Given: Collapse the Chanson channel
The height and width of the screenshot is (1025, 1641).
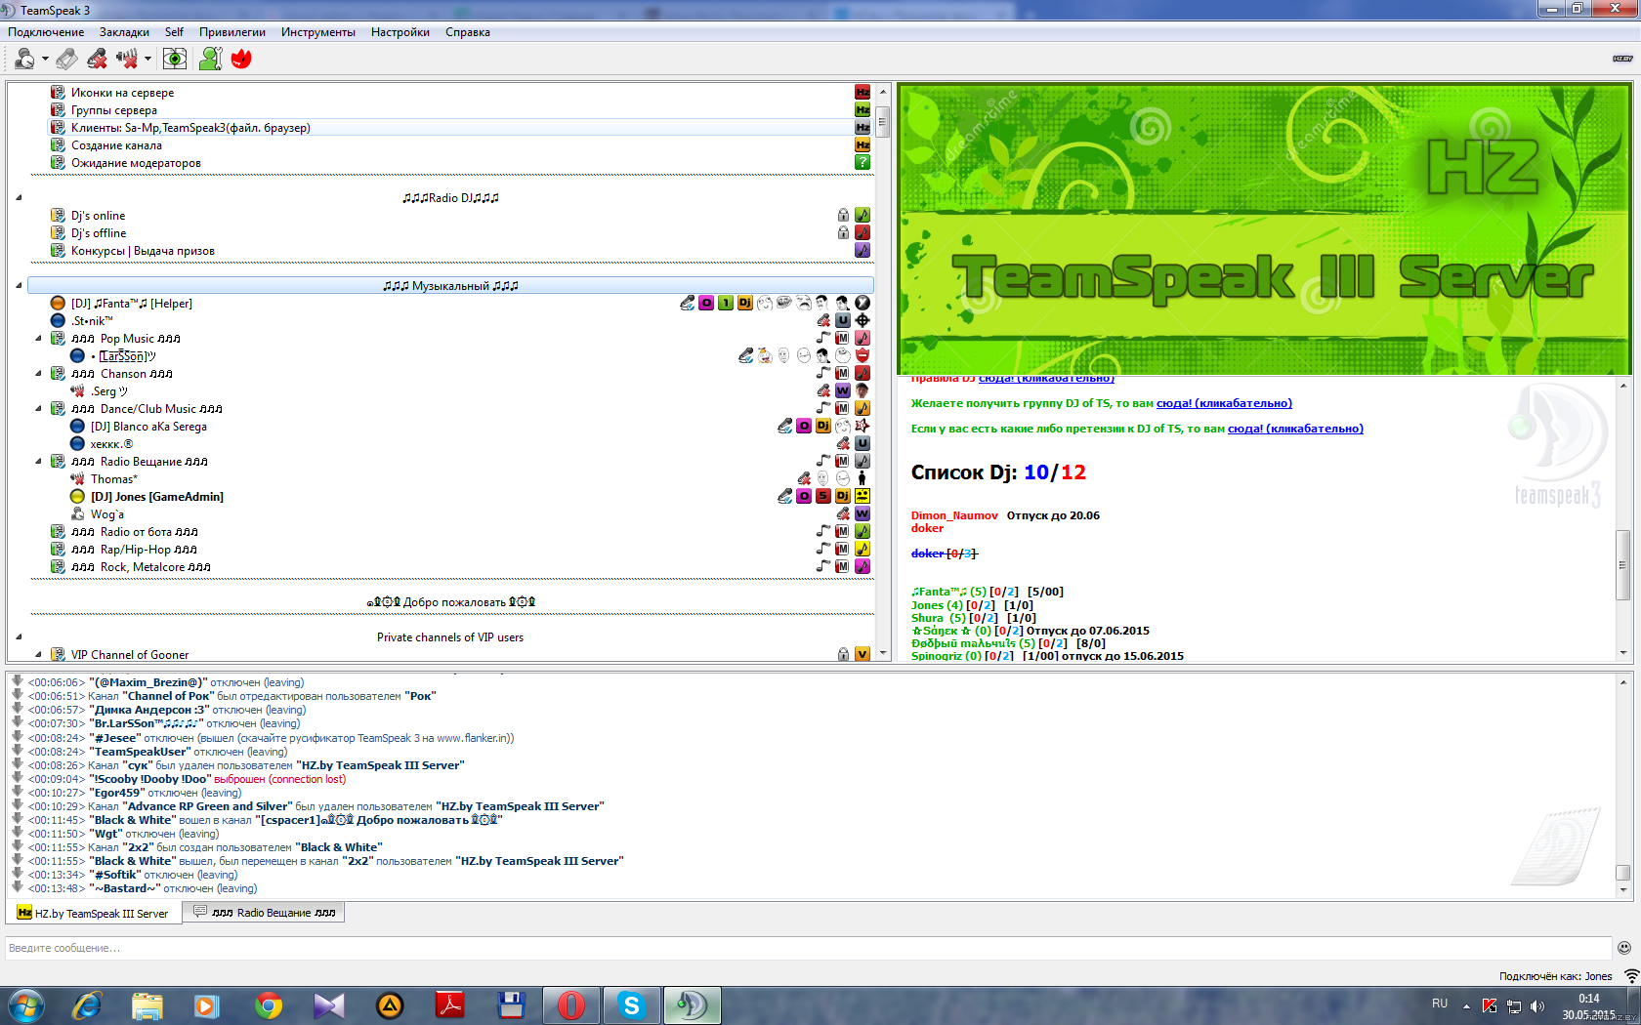Looking at the screenshot, I should point(39,374).
